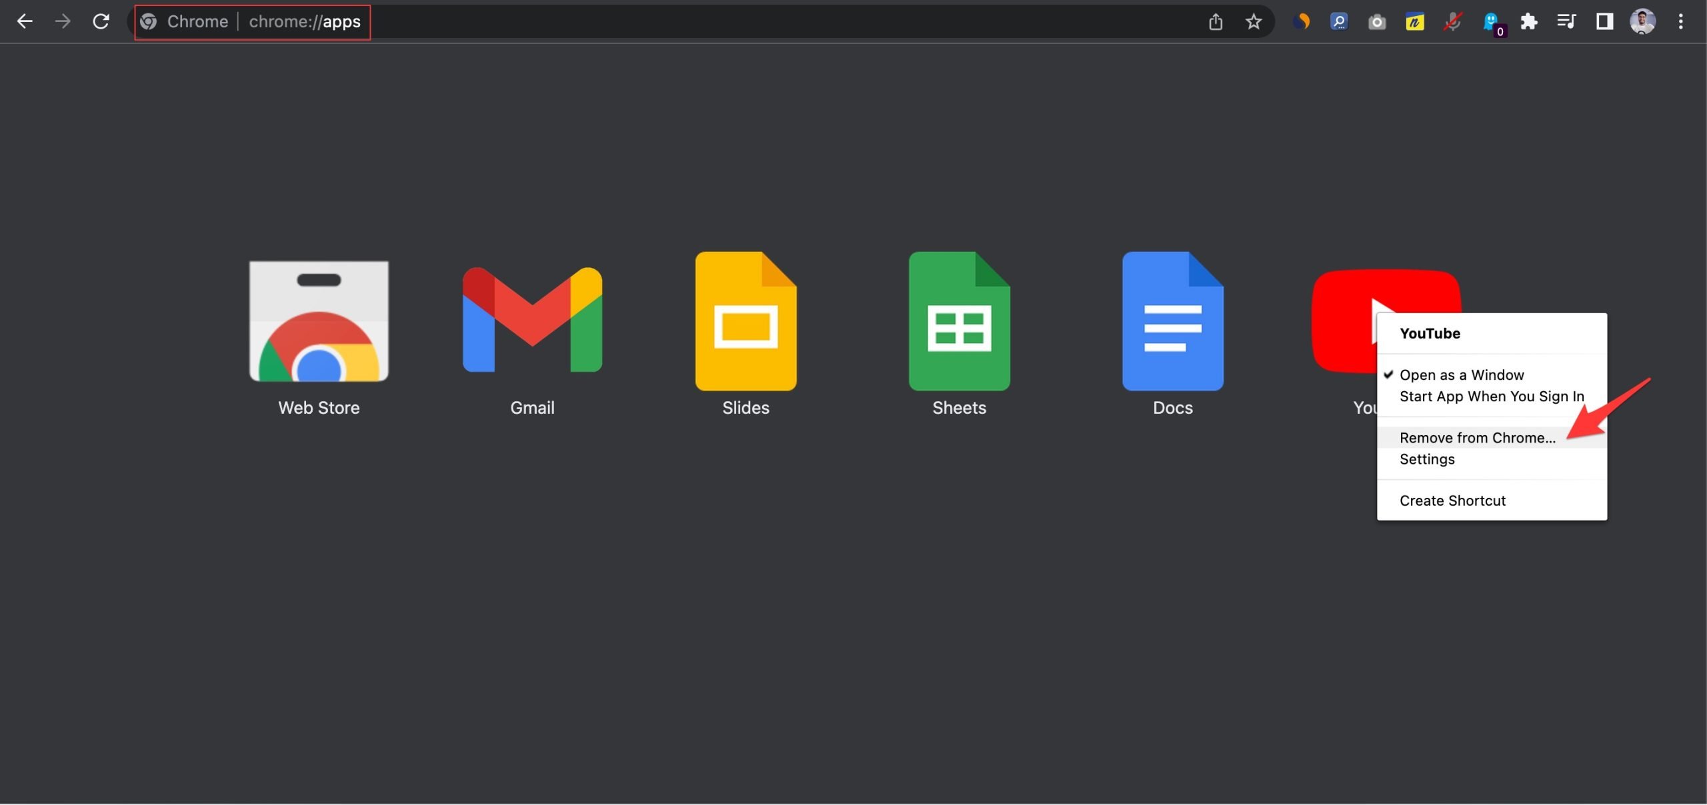Click the Web Store label text

pos(319,408)
